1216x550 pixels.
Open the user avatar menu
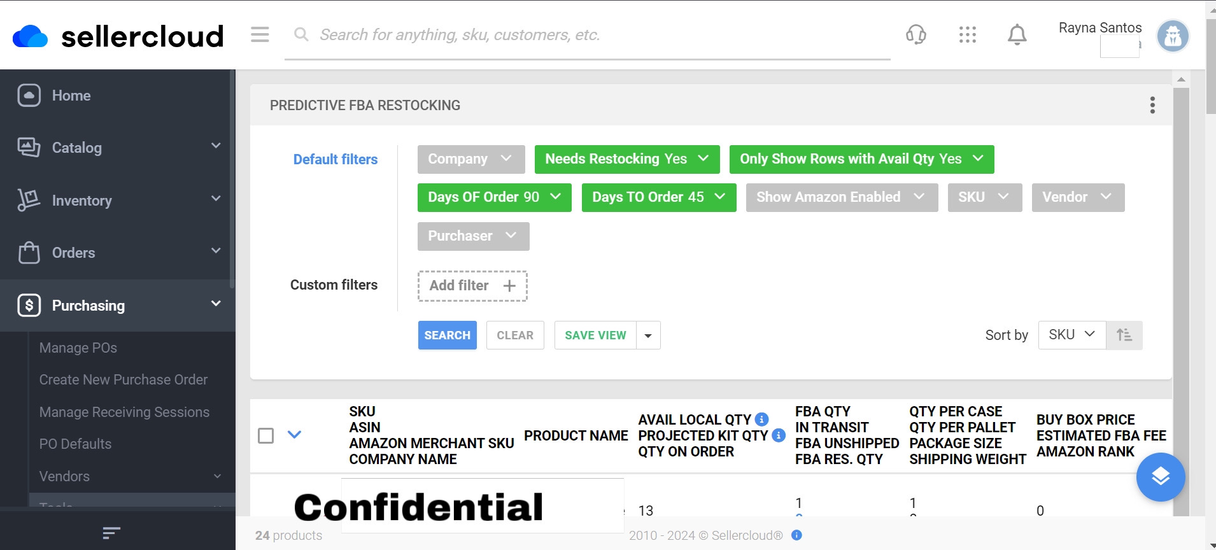coord(1173,36)
